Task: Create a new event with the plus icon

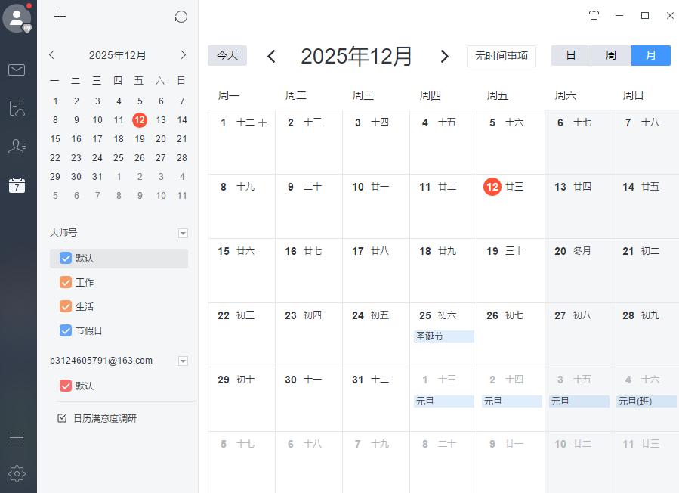Action: point(60,16)
